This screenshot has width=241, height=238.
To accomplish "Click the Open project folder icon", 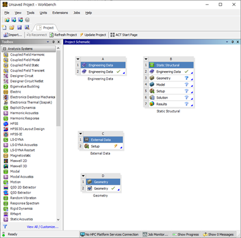I will click(x=12, y=28).
